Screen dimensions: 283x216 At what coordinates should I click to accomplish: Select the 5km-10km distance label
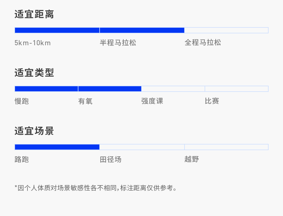33,43
